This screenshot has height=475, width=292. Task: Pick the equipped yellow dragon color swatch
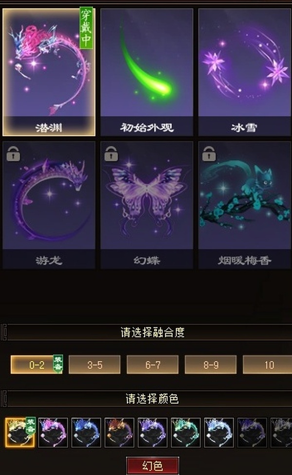pyautogui.click(x=20, y=432)
